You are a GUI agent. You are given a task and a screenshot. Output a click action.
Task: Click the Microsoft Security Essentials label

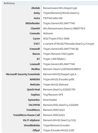[x=23, y=74]
